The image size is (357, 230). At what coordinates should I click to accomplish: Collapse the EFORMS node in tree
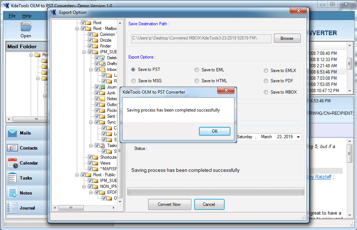pyautogui.click(x=91, y=192)
